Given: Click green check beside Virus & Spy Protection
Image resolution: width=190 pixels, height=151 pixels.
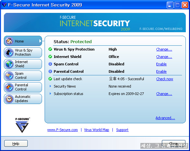Looking at the screenshot, I should point(50,49).
